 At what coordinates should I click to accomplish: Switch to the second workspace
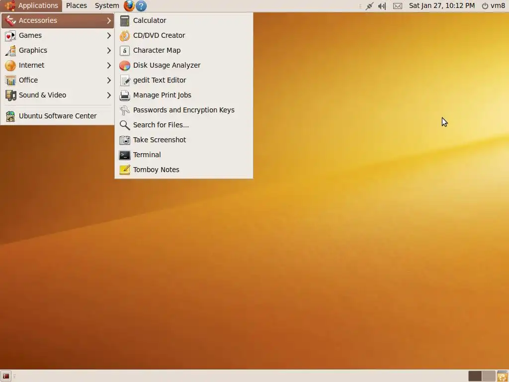pyautogui.click(x=489, y=376)
